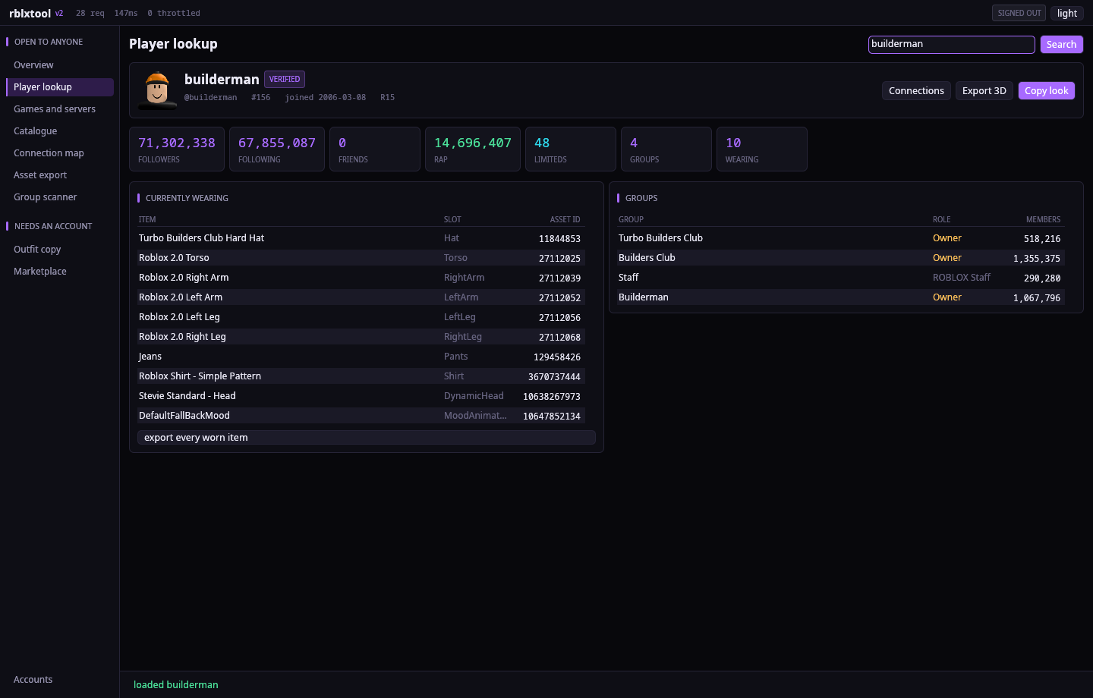Click the ITEM column header
This screenshot has width=1093, height=698.
147,220
